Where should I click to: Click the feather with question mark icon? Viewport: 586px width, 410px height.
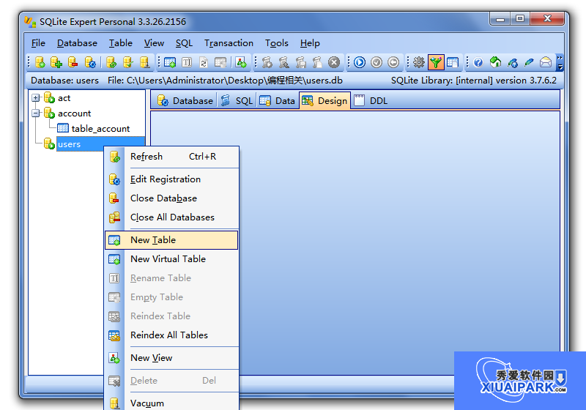tap(512, 62)
